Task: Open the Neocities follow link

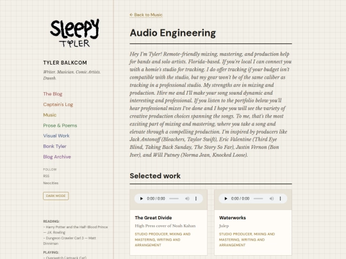Action: [51, 183]
